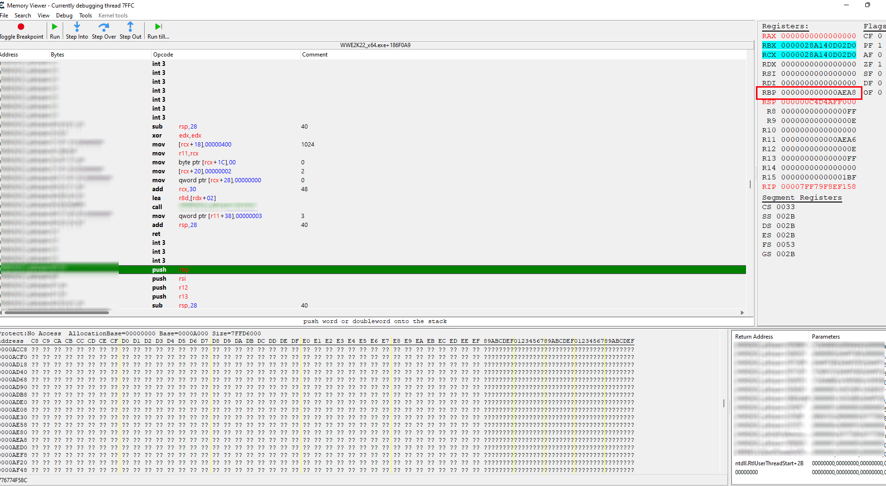
Task: Toggle the OF flag value
Action: click(879, 93)
